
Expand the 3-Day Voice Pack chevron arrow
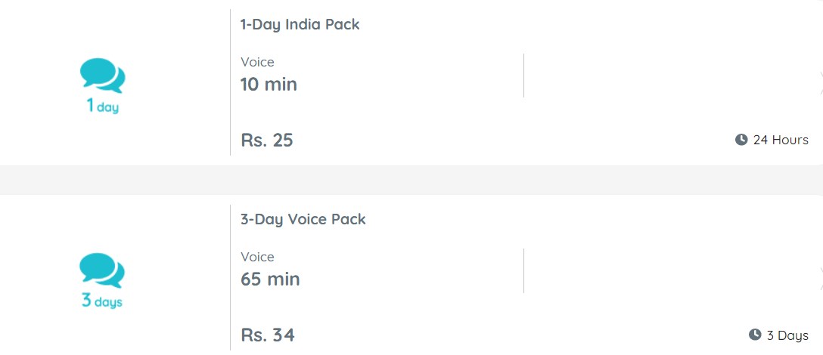point(821,278)
